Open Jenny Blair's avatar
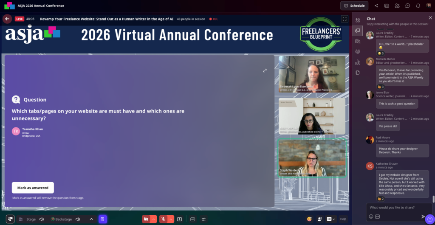Screen dimensions: 435x225 coord(370,95)
